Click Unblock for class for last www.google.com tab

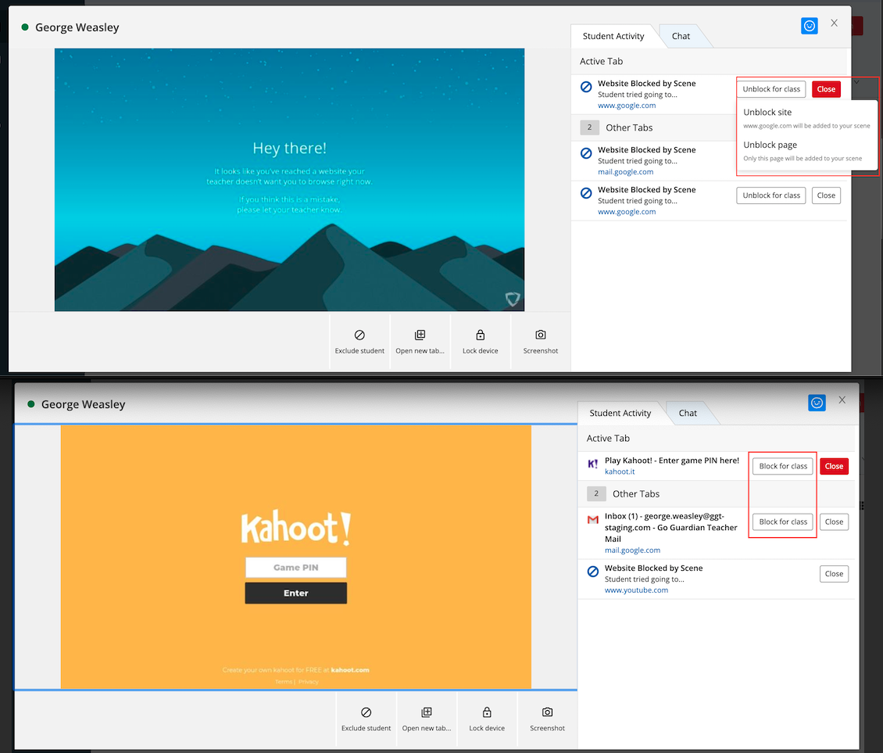tap(771, 195)
